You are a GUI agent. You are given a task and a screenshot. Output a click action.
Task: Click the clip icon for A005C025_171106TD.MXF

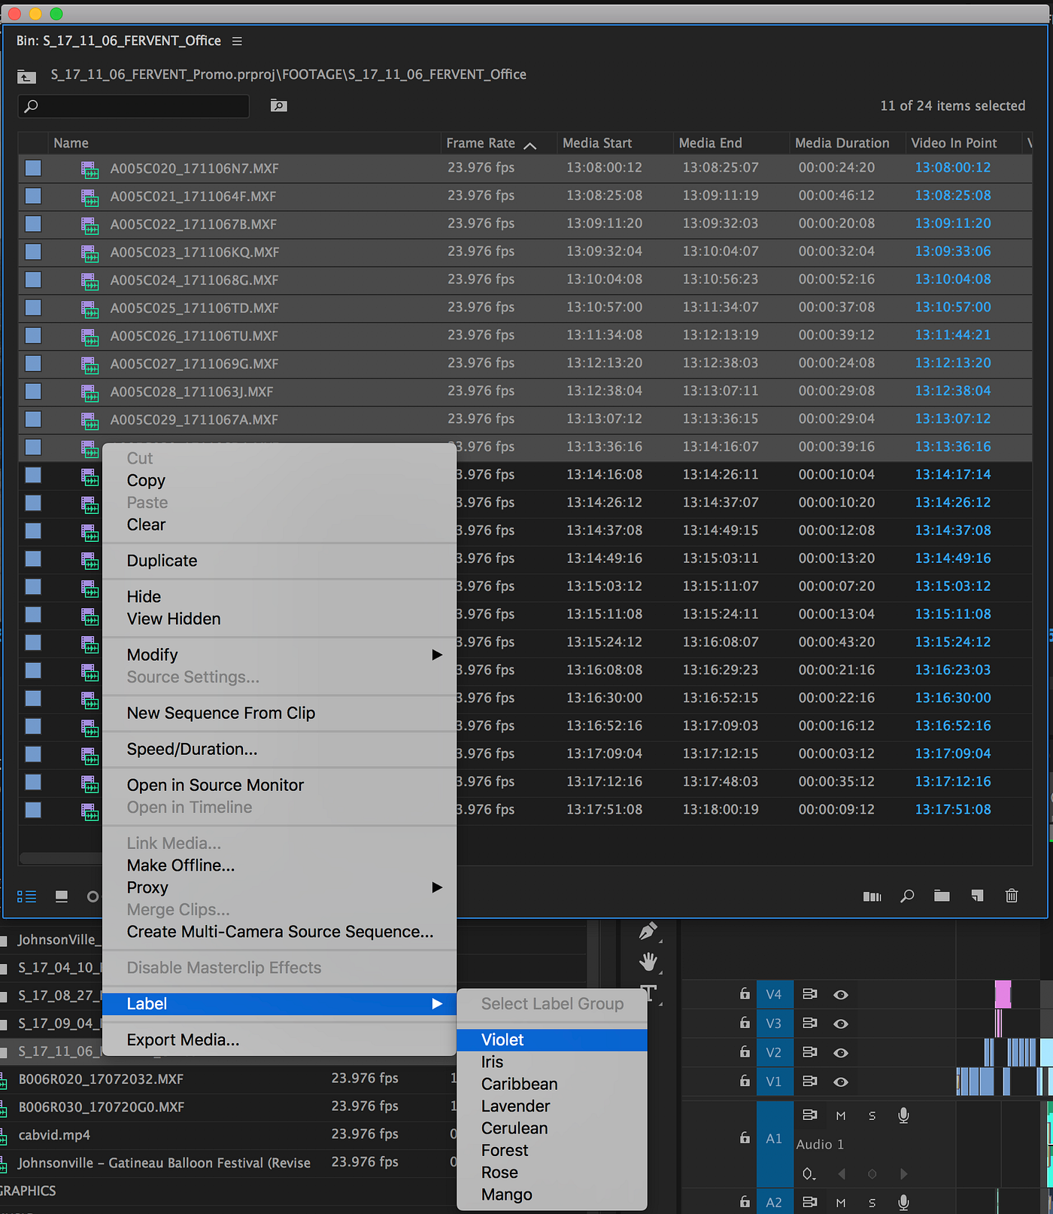[90, 309]
